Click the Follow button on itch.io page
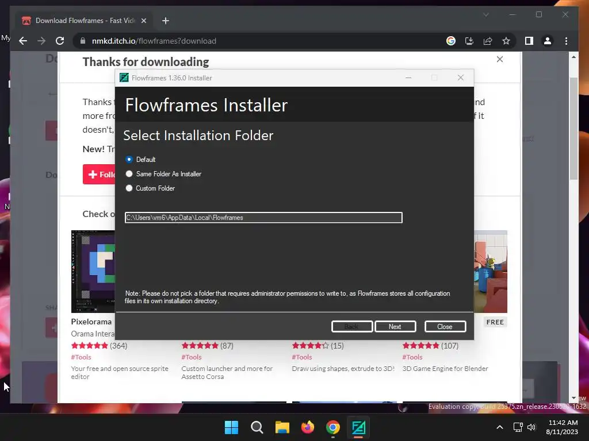 pos(99,175)
